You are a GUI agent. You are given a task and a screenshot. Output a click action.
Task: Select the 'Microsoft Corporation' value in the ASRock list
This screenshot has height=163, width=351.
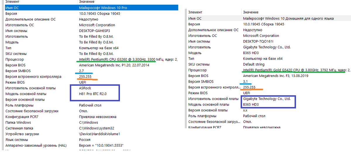[x=97, y=25]
